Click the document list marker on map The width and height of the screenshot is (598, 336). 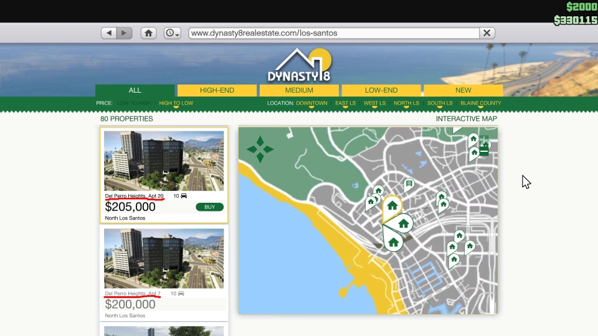coord(409,184)
